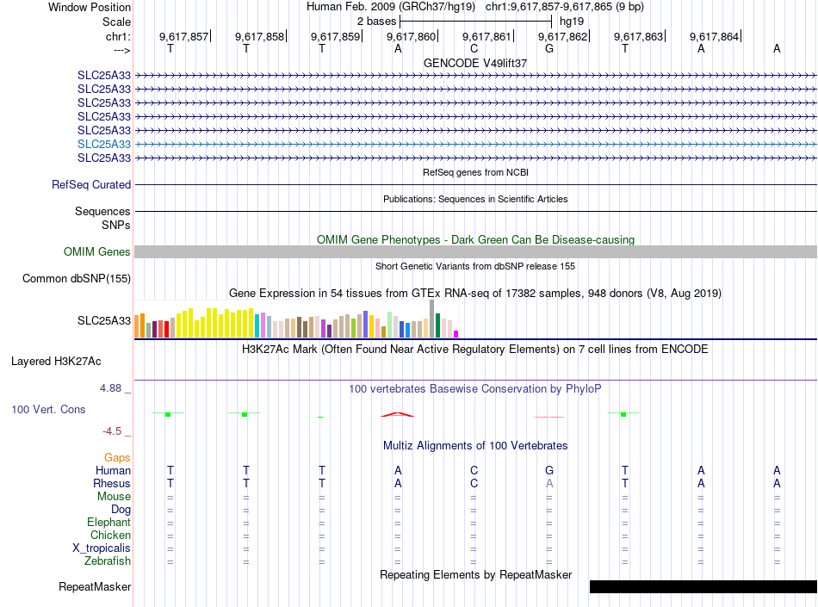Click the 'RefSeq genes from NCBI' title
The image size is (818, 607).
(476, 172)
